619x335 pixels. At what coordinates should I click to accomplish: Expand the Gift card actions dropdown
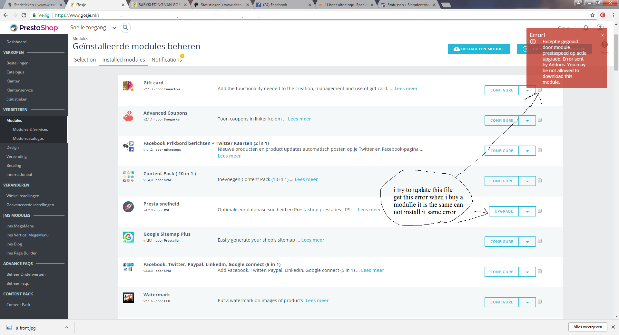[527, 90]
